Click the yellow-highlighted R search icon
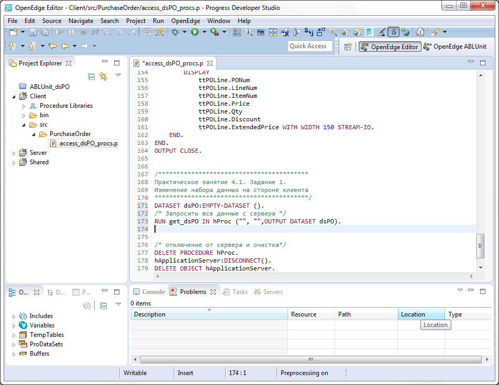The height and width of the screenshot is (385, 499). click(285, 32)
